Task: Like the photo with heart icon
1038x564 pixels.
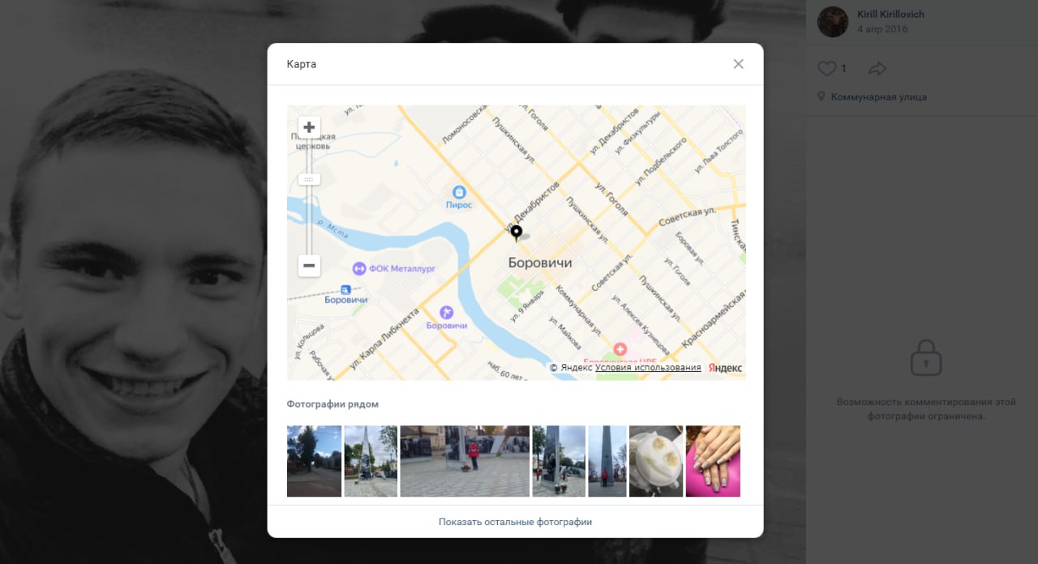Action: 826,69
